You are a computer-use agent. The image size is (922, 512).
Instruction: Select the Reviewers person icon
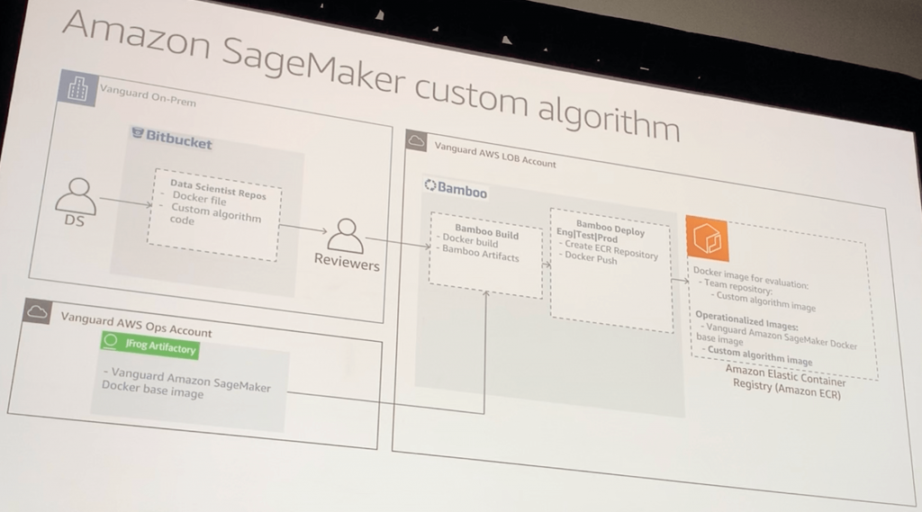point(347,237)
